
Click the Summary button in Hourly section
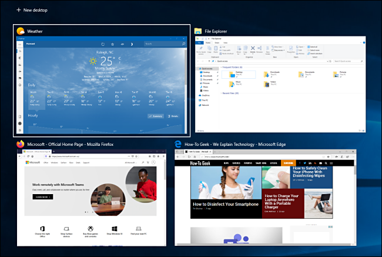point(156,116)
